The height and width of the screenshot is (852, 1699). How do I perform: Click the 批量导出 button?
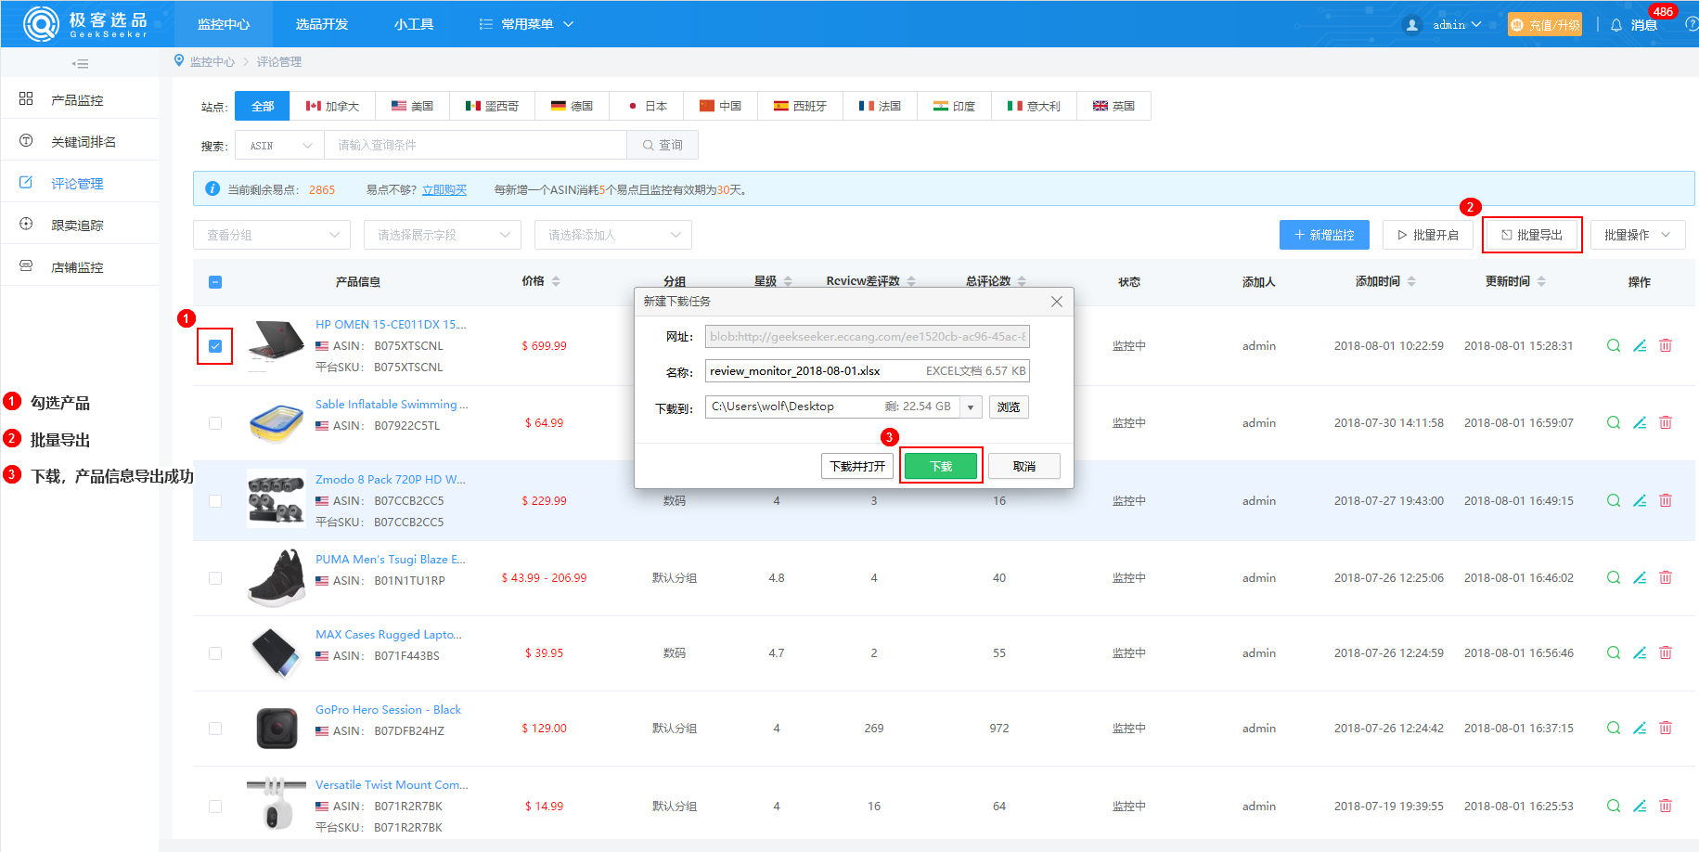[1532, 235]
